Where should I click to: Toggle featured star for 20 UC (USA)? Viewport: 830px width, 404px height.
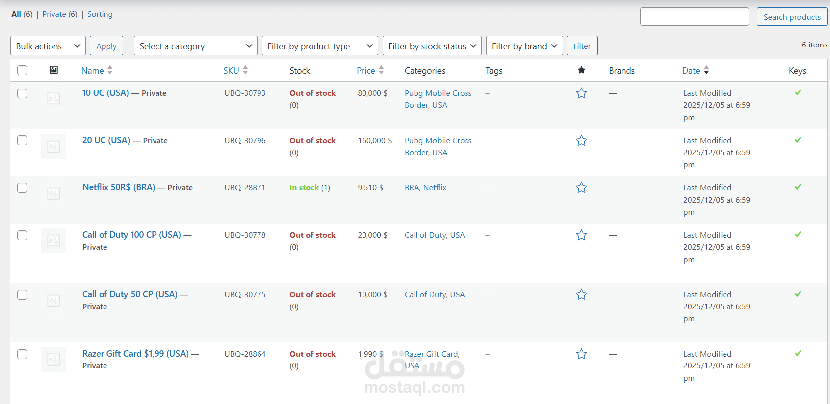click(x=581, y=141)
